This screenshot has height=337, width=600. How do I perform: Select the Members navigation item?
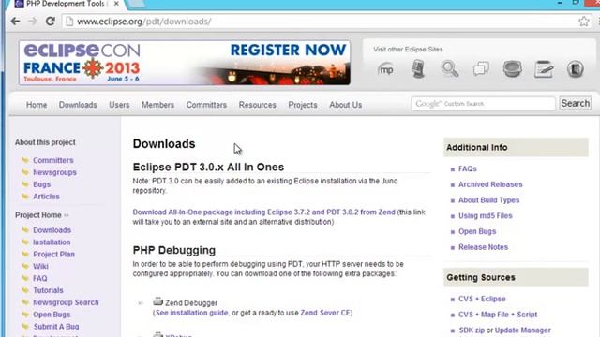pyautogui.click(x=157, y=105)
